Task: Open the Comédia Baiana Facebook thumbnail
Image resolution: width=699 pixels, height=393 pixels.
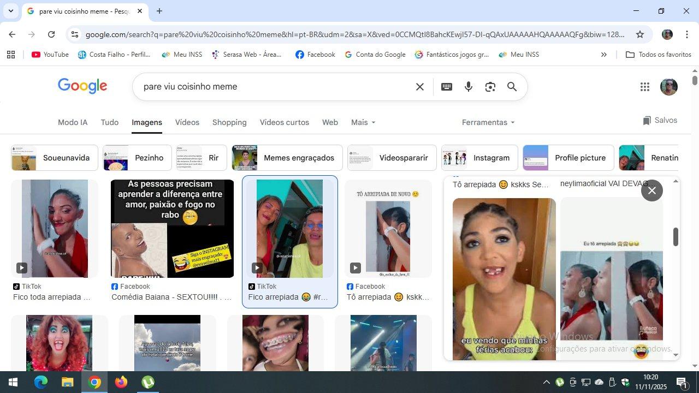Action: pyautogui.click(x=172, y=229)
